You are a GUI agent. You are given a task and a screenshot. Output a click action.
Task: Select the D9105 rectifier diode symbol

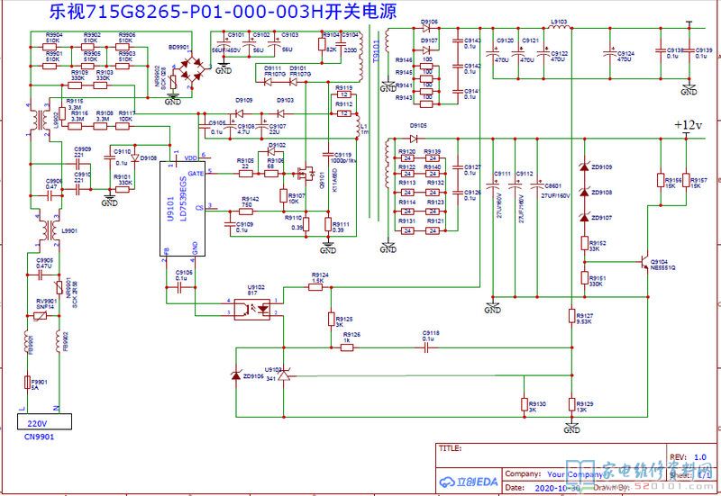tap(414, 139)
